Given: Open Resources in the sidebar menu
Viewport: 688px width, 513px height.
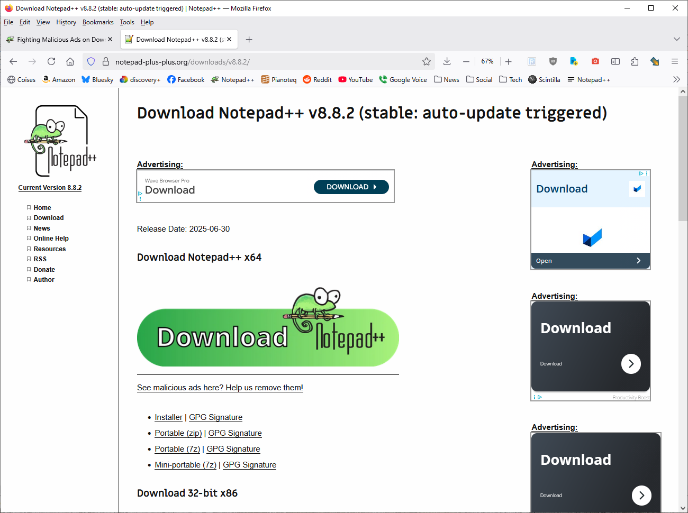Looking at the screenshot, I should tap(50, 249).
